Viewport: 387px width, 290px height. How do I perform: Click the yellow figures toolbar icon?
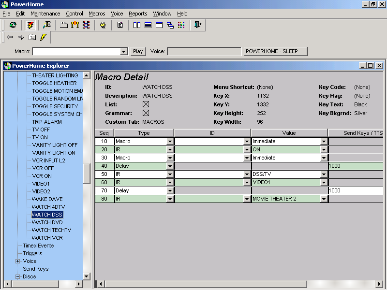click(75, 25)
